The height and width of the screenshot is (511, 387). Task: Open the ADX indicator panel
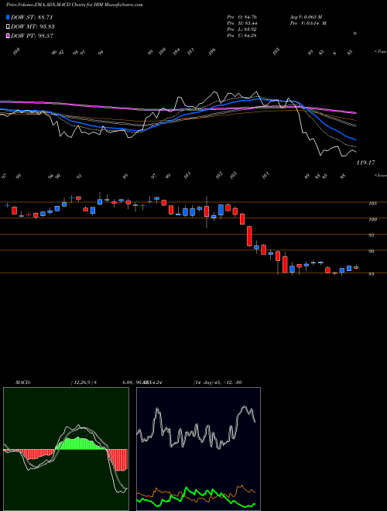click(198, 449)
